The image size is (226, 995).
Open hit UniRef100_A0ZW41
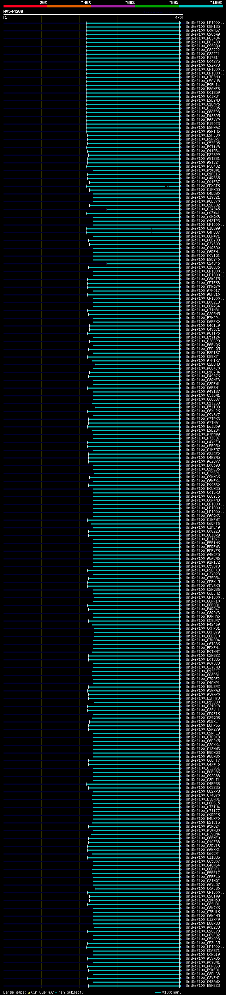coord(202,213)
